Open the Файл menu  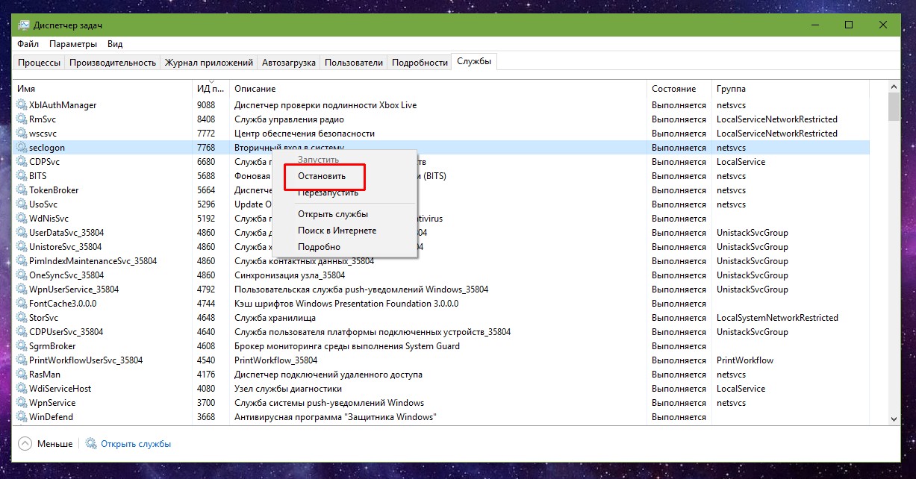[x=28, y=45]
